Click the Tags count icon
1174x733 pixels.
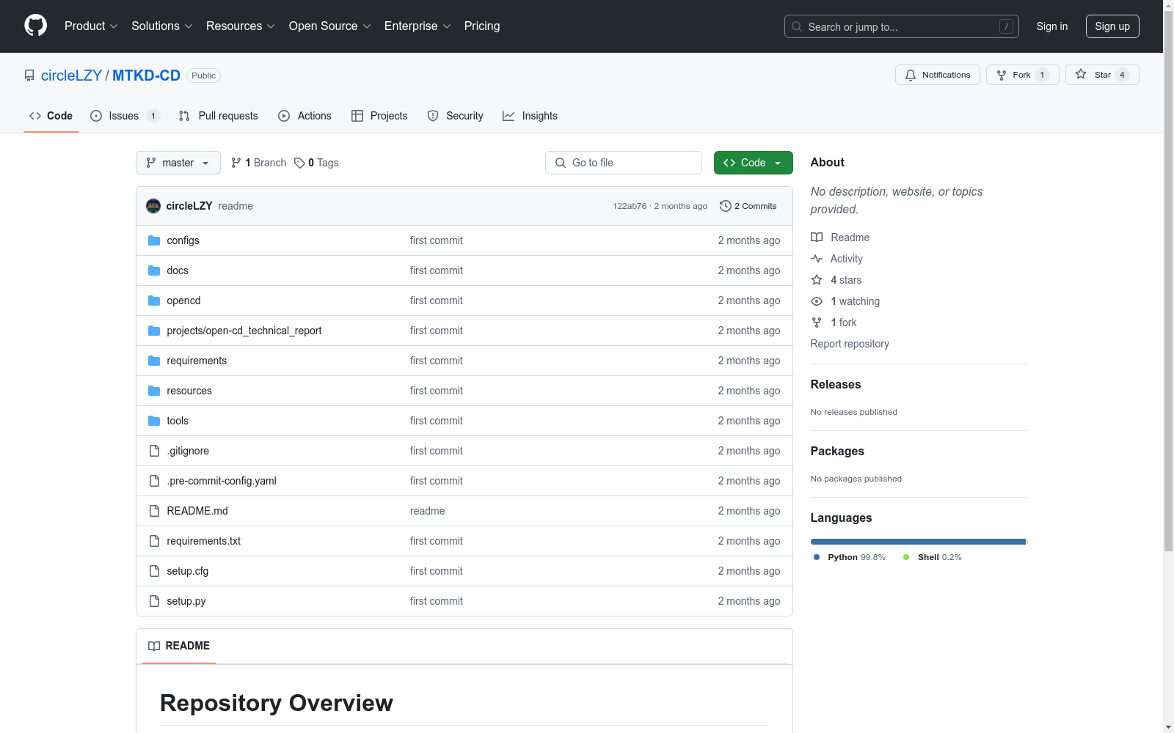(299, 163)
